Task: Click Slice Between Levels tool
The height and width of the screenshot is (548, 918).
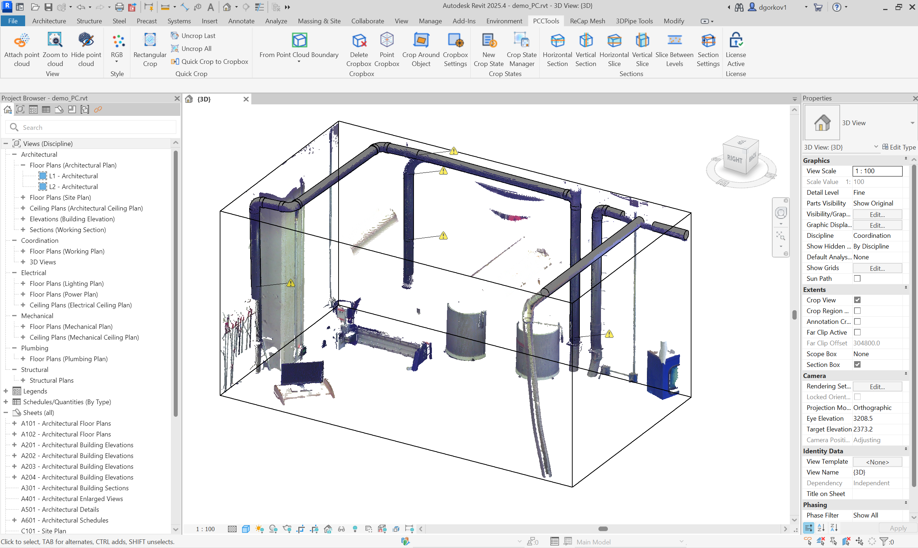Action: tap(674, 49)
